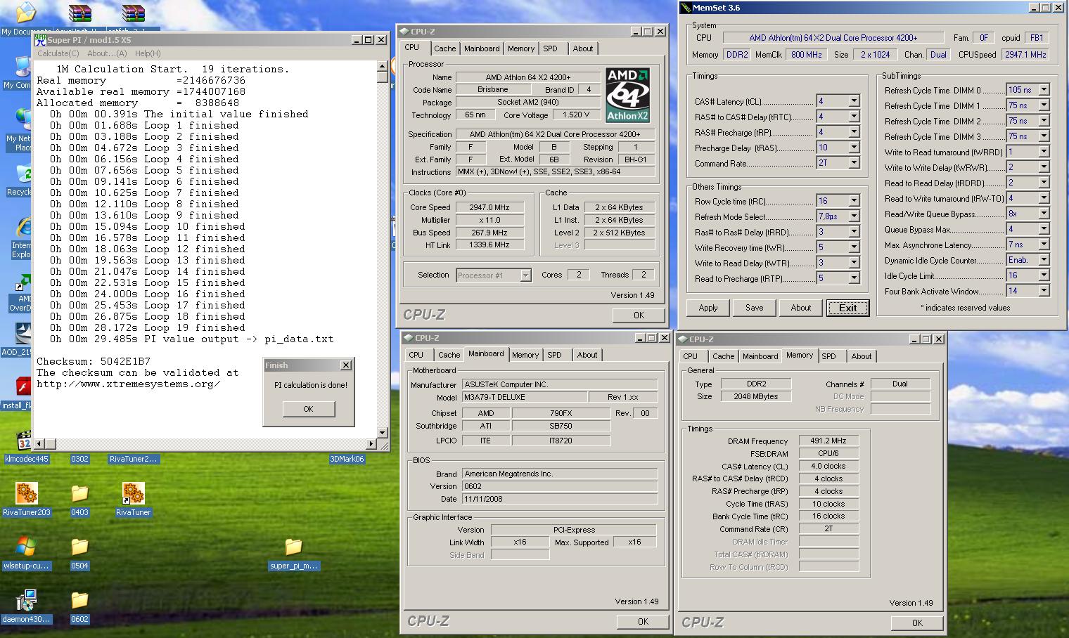Image resolution: width=1069 pixels, height=638 pixels.
Task: Click the About button in MemSet
Action: tap(801, 308)
